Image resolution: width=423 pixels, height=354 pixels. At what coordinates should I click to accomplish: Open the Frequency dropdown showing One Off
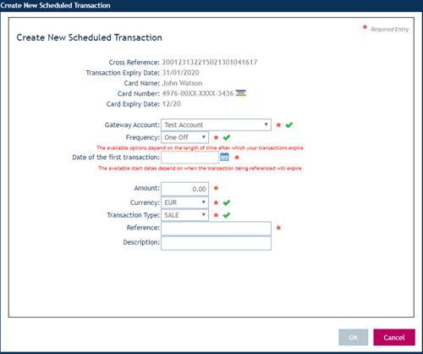pyautogui.click(x=184, y=137)
